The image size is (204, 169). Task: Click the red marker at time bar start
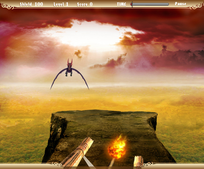[x=131, y=4]
